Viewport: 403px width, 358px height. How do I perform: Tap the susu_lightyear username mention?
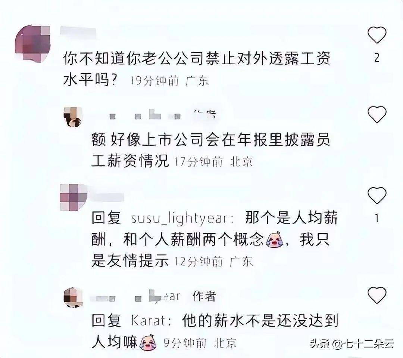pyautogui.click(x=182, y=219)
